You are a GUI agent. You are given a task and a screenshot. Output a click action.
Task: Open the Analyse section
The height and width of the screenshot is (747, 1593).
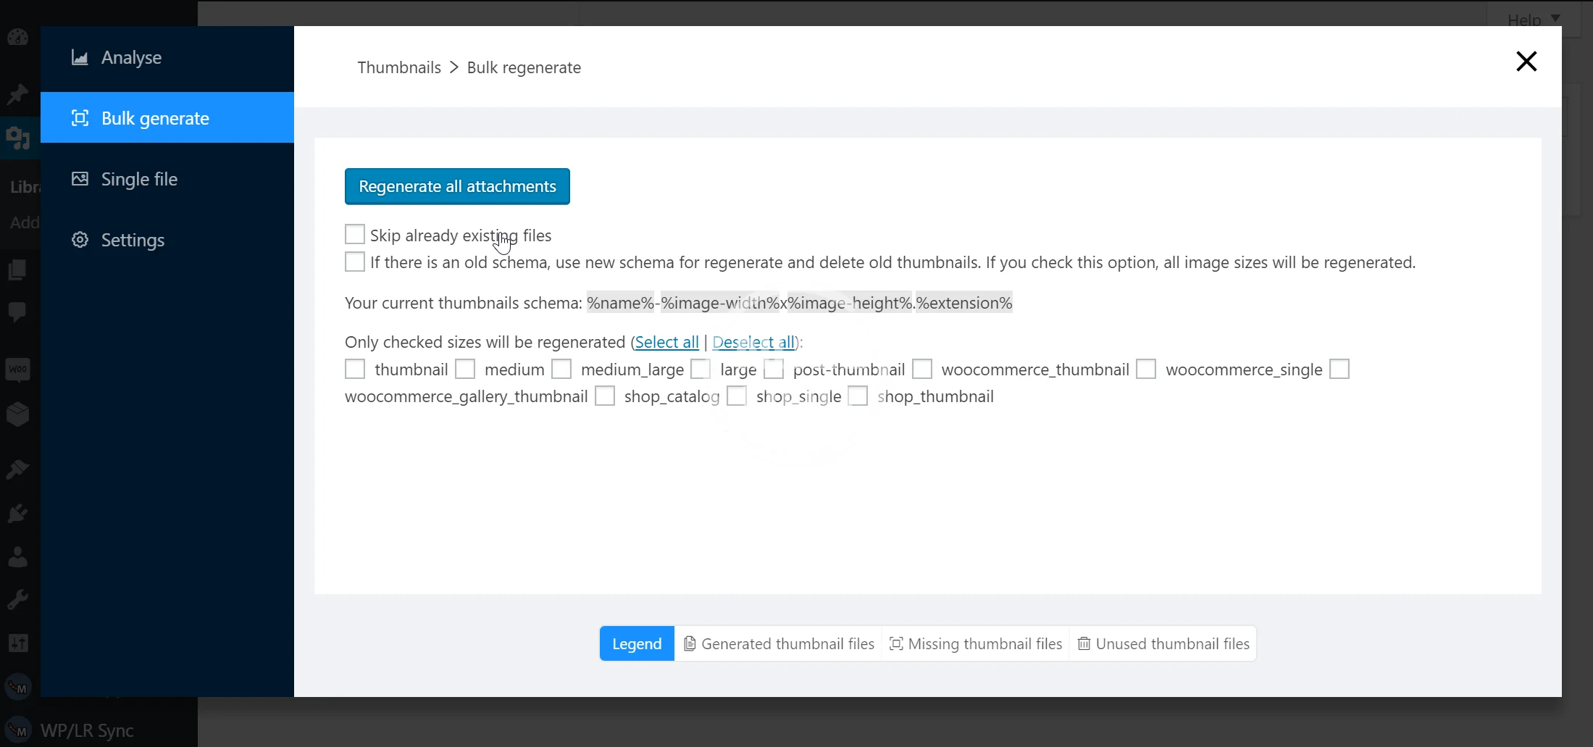tap(130, 58)
